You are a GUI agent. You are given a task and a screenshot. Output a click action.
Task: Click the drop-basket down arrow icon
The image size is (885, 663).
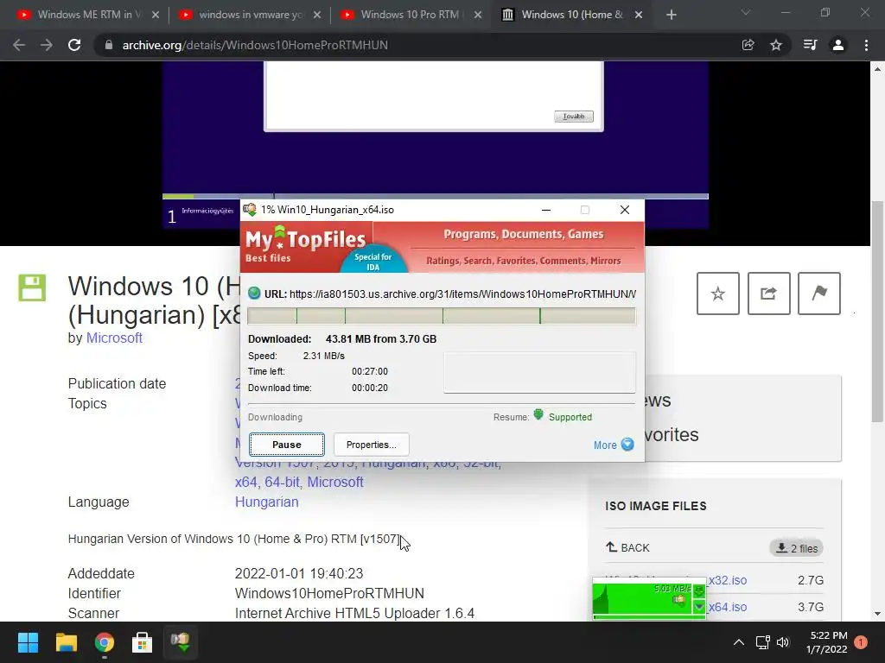[699, 607]
